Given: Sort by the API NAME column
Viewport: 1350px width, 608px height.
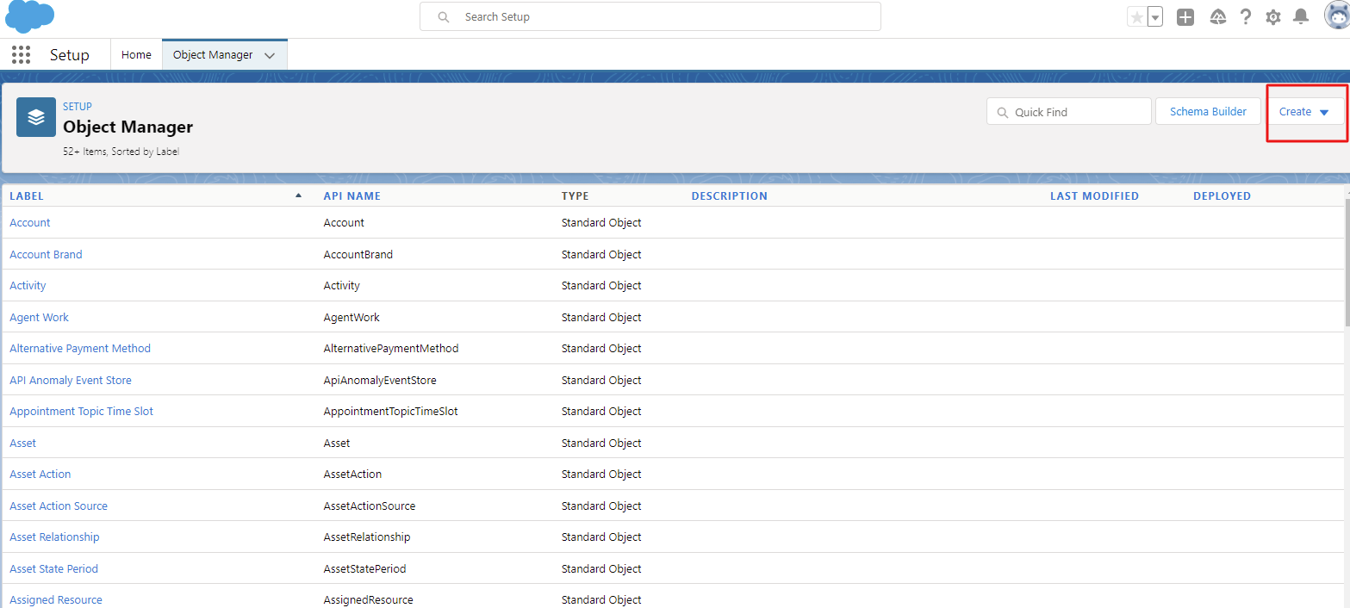Looking at the screenshot, I should click(352, 196).
